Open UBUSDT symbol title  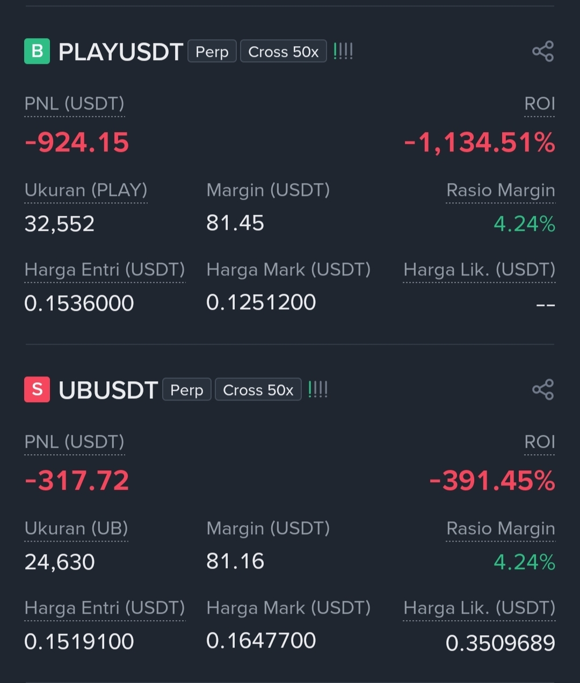tap(108, 390)
